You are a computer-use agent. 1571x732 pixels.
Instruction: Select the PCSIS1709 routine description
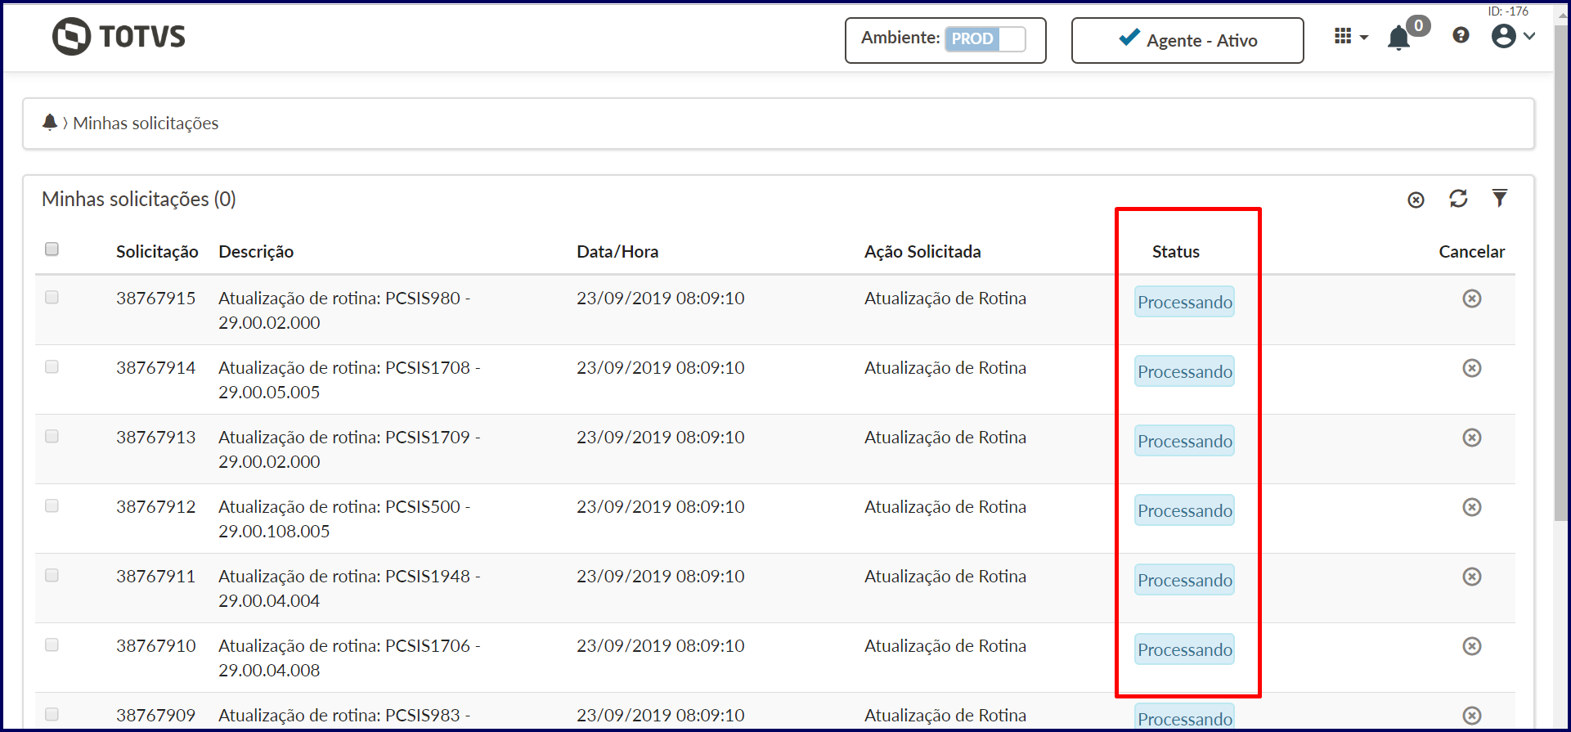coord(349,449)
